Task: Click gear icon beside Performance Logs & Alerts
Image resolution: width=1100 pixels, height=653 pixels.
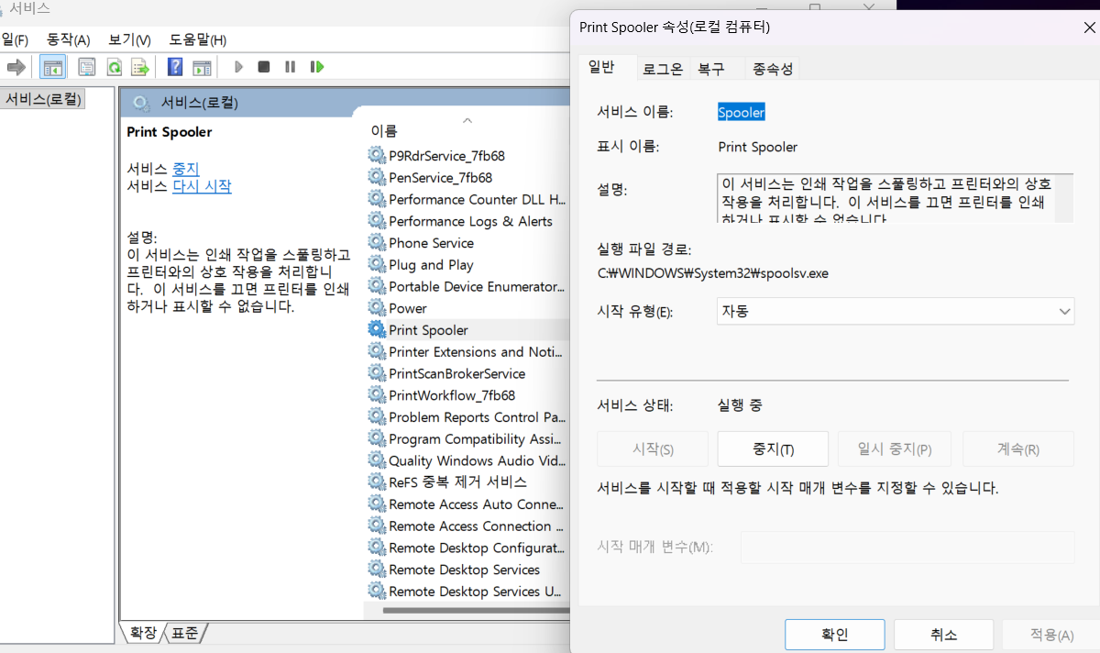Action: (x=377, y=221)
